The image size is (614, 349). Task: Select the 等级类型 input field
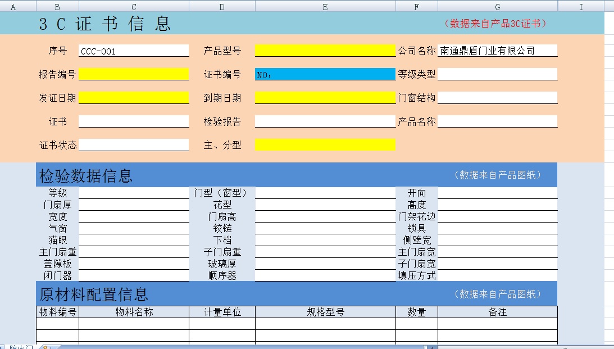pyautogui.click(x=497, y=74)
